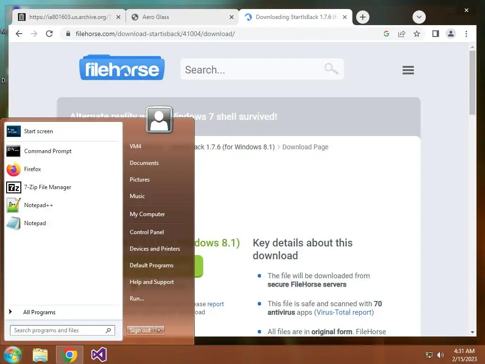This screenshot has width=485, height=364.
Task: Open Chrome icon in the taskbar
Action: click(x=70, y=355)
